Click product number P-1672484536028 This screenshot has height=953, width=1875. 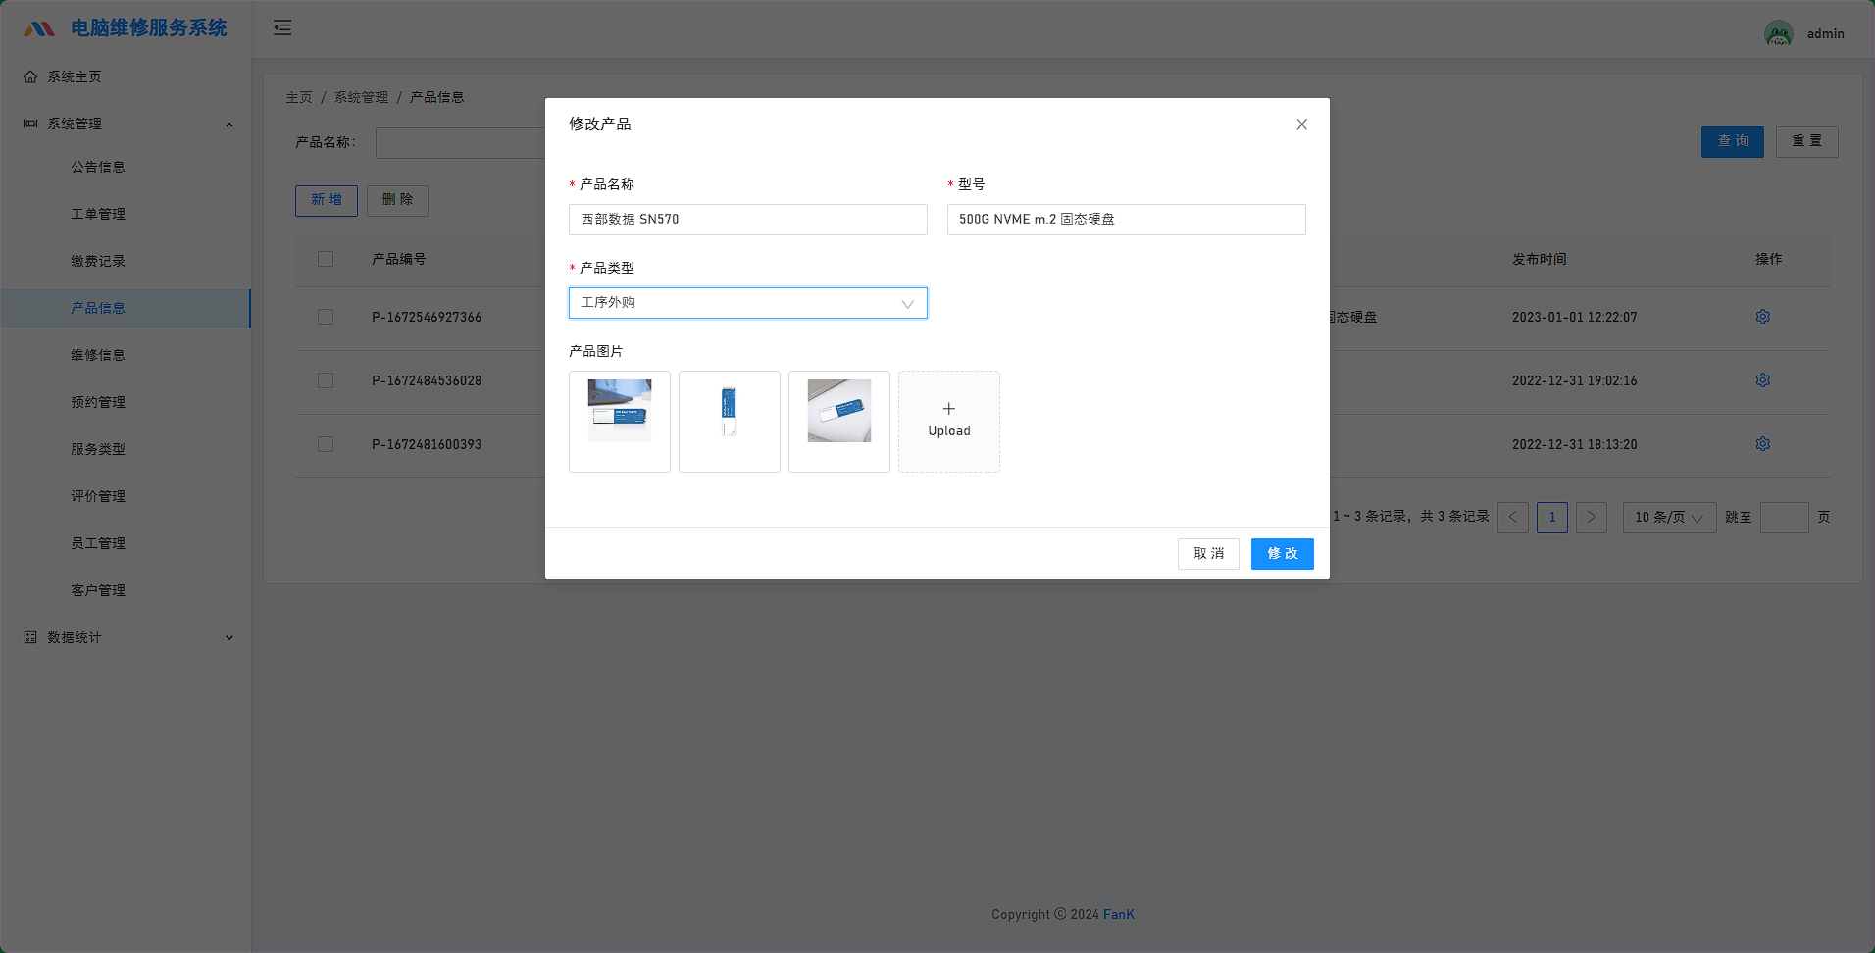coord(427,380)
